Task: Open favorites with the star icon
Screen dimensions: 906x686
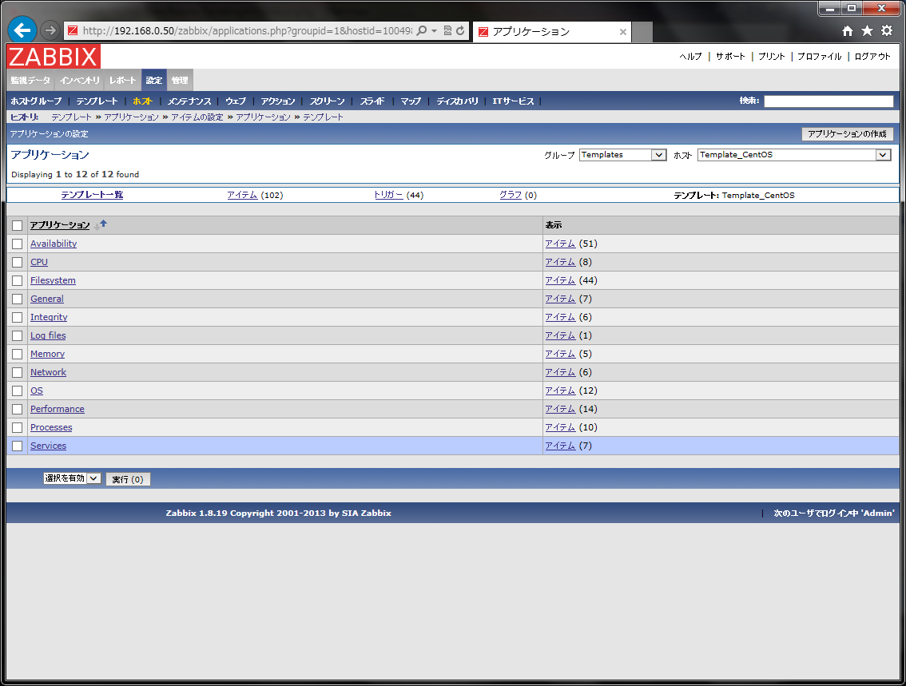Action: 868,31
